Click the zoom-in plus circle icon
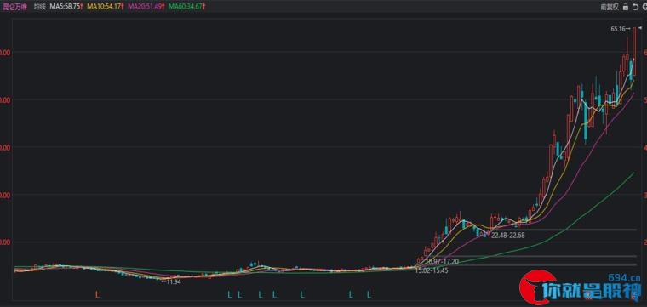647x307 pixels. [644, 7]
